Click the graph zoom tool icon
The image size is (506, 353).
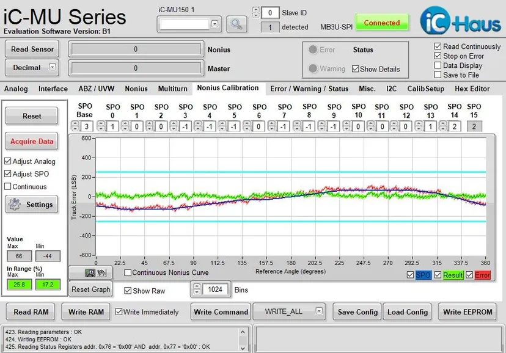tap(90, 273)
